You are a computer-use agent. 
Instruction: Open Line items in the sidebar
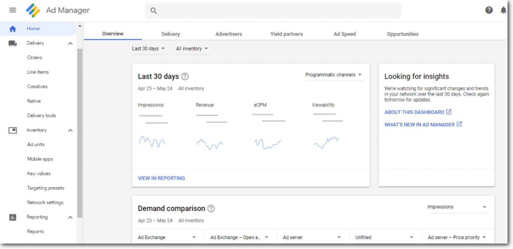[x=38, y=72]
